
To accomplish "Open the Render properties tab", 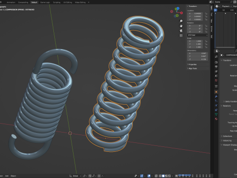I will click(216, 62).
